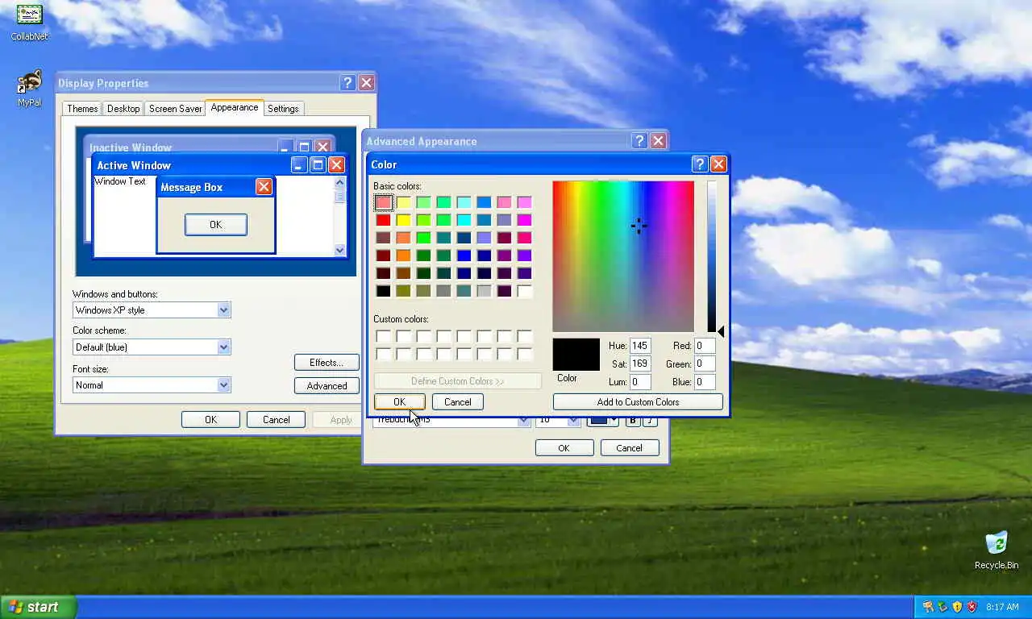Open the Color scheme dropdown
1032x619 pixels.
(223, 347)
